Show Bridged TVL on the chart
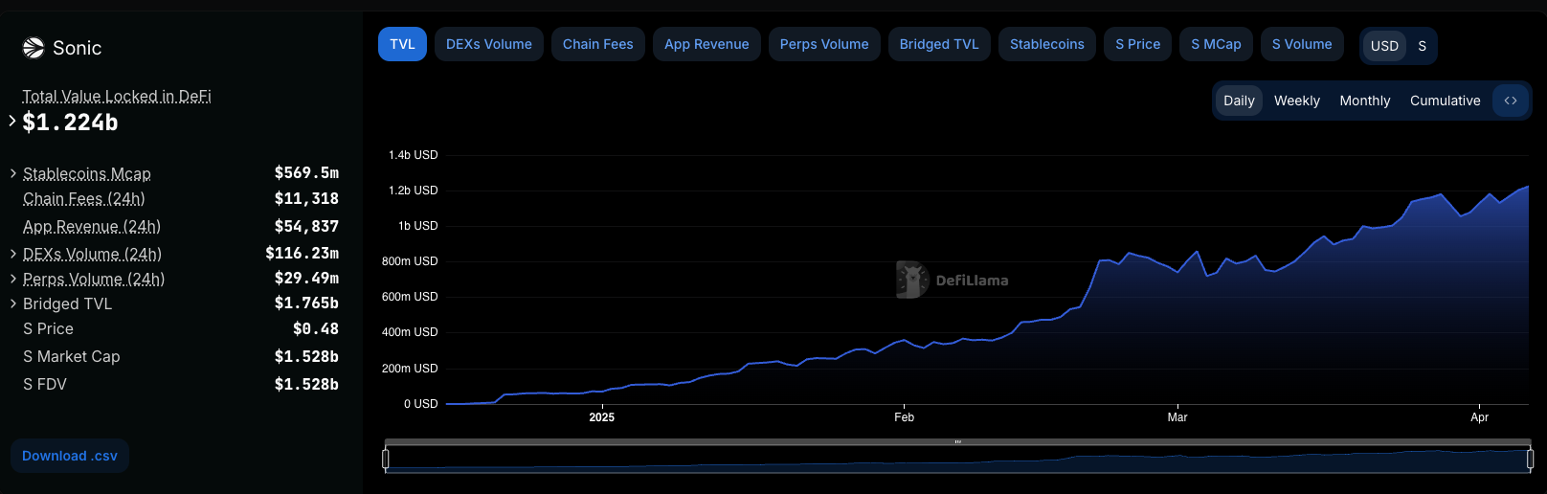Image resolution: width=1547 pixels, height=494 pixels. pyautogui.click(x=939, y=44)
